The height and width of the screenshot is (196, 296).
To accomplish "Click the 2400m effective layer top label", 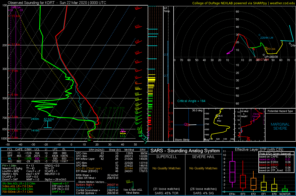I will click(35, 119).
